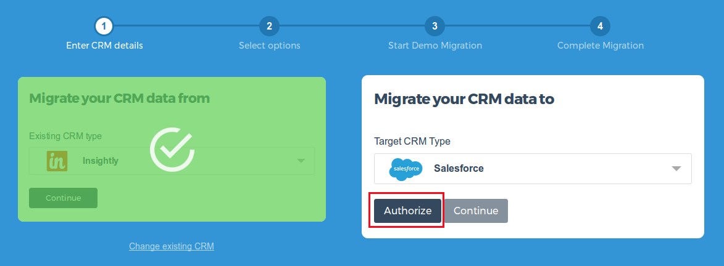Select step 3 circle in progress bar
This screenshot has height=266, width=724.
(435, 26)
